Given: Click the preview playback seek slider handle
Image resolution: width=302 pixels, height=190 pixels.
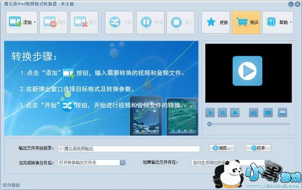Looking at the screenshot, I should coord(210,124).
